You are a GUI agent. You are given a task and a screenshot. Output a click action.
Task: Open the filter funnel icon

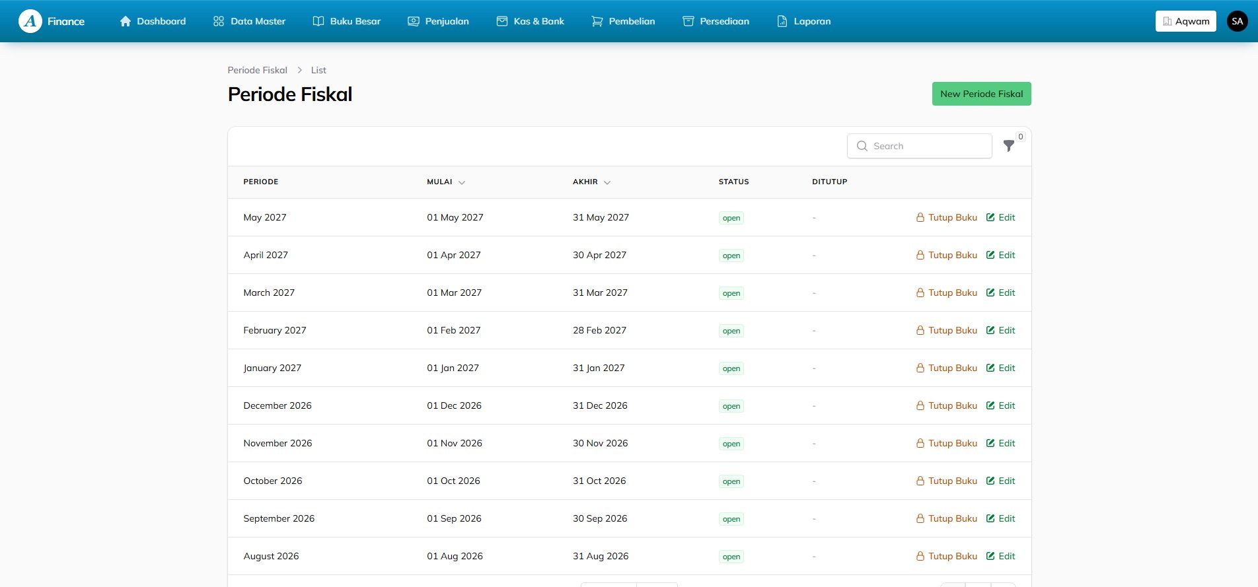pyautogui.click(x=1008, y=146)
